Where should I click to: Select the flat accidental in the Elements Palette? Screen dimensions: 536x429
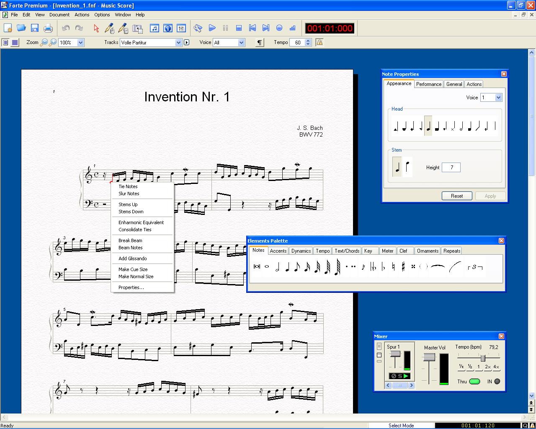click(x=383, y=267)
